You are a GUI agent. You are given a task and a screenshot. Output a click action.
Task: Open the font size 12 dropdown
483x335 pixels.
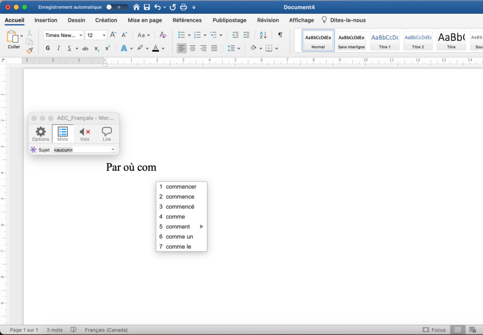click(104, 35)
